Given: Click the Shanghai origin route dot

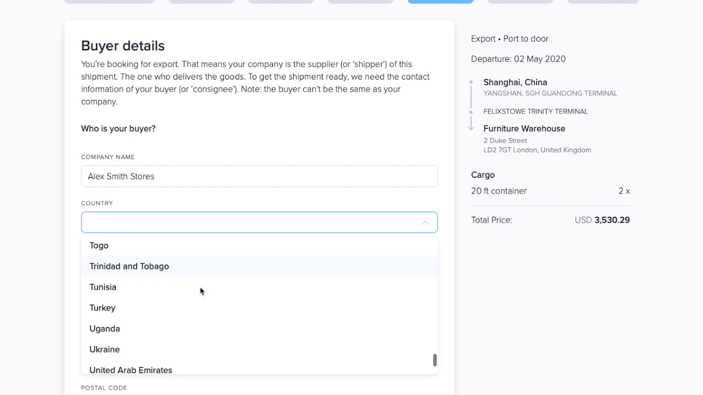Looking at the screenshot, I should pos(471,82).
